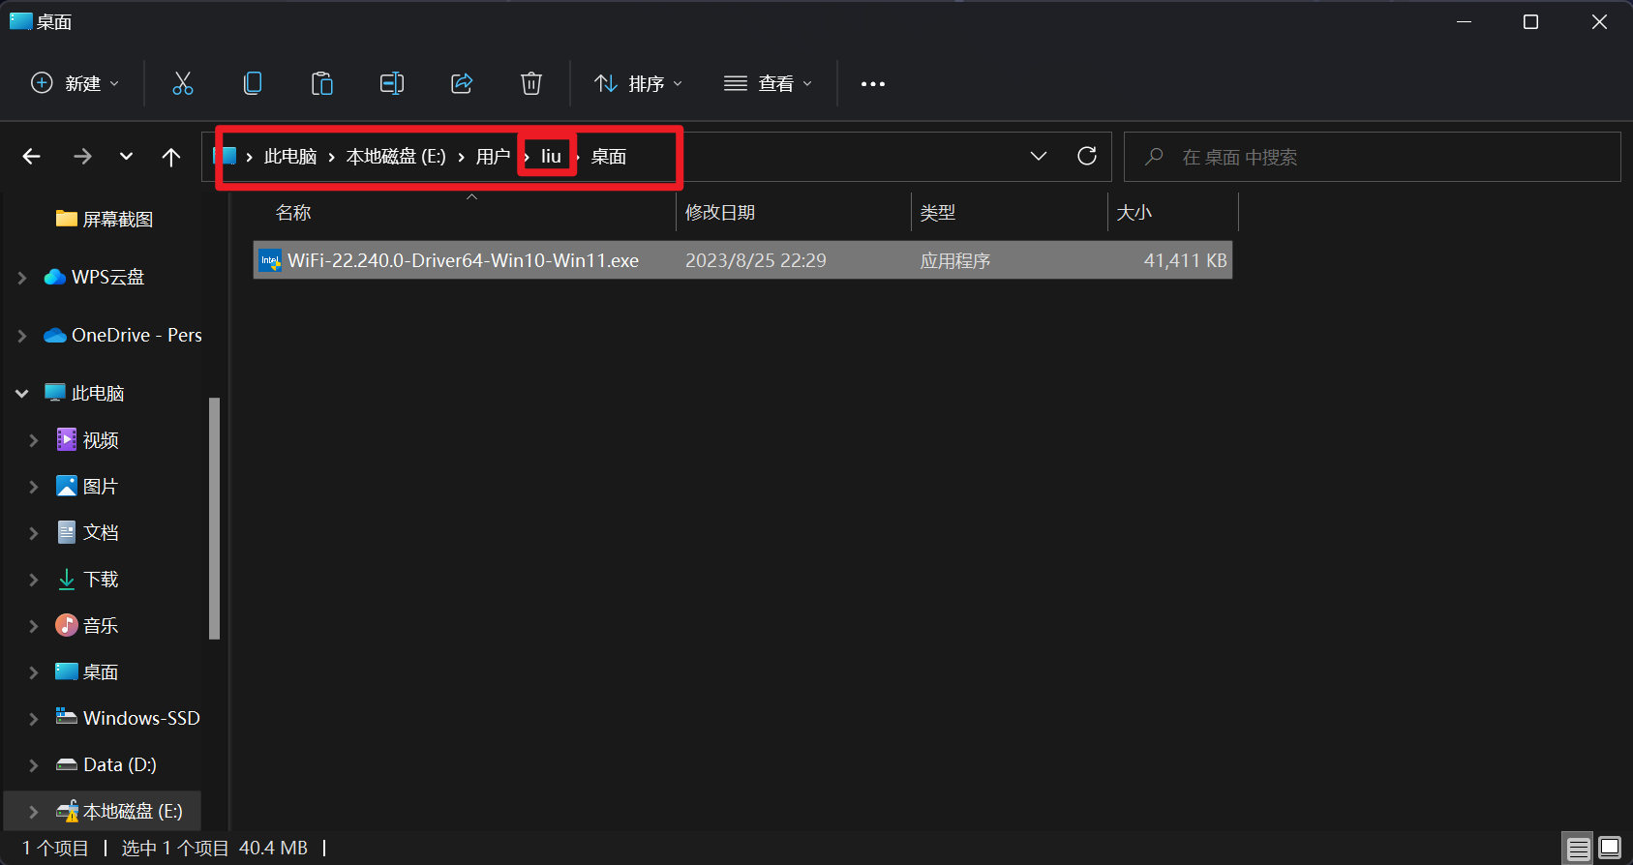The height and width of the screenshot is (865, 1633).
Task: Click the Delete trash can icon
Action: (x=531, y=83)
